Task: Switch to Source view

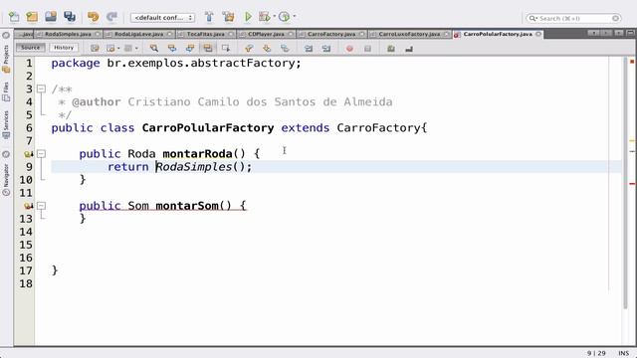Action: coord(31,48)
